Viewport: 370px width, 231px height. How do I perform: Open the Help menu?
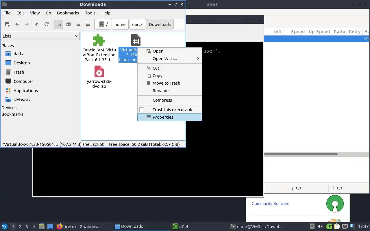pos(106,13)
